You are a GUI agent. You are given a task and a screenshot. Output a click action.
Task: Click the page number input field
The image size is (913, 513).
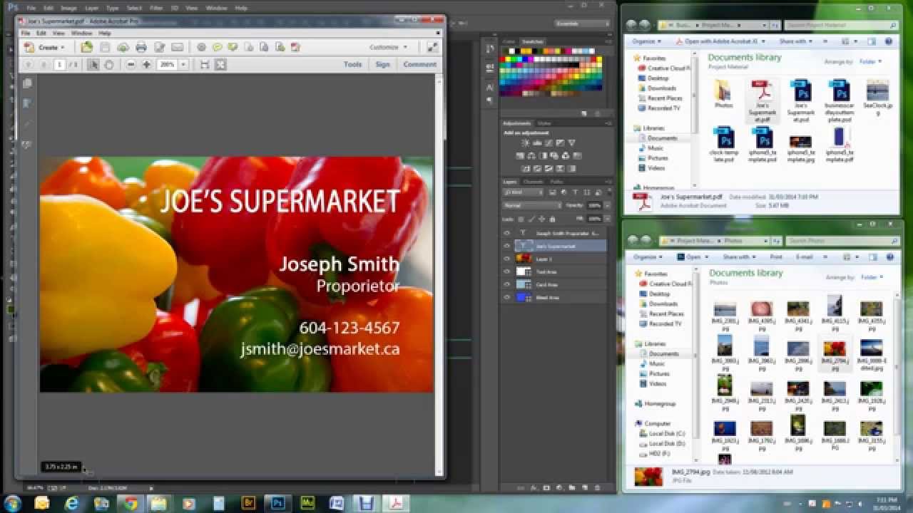point(59,64)
